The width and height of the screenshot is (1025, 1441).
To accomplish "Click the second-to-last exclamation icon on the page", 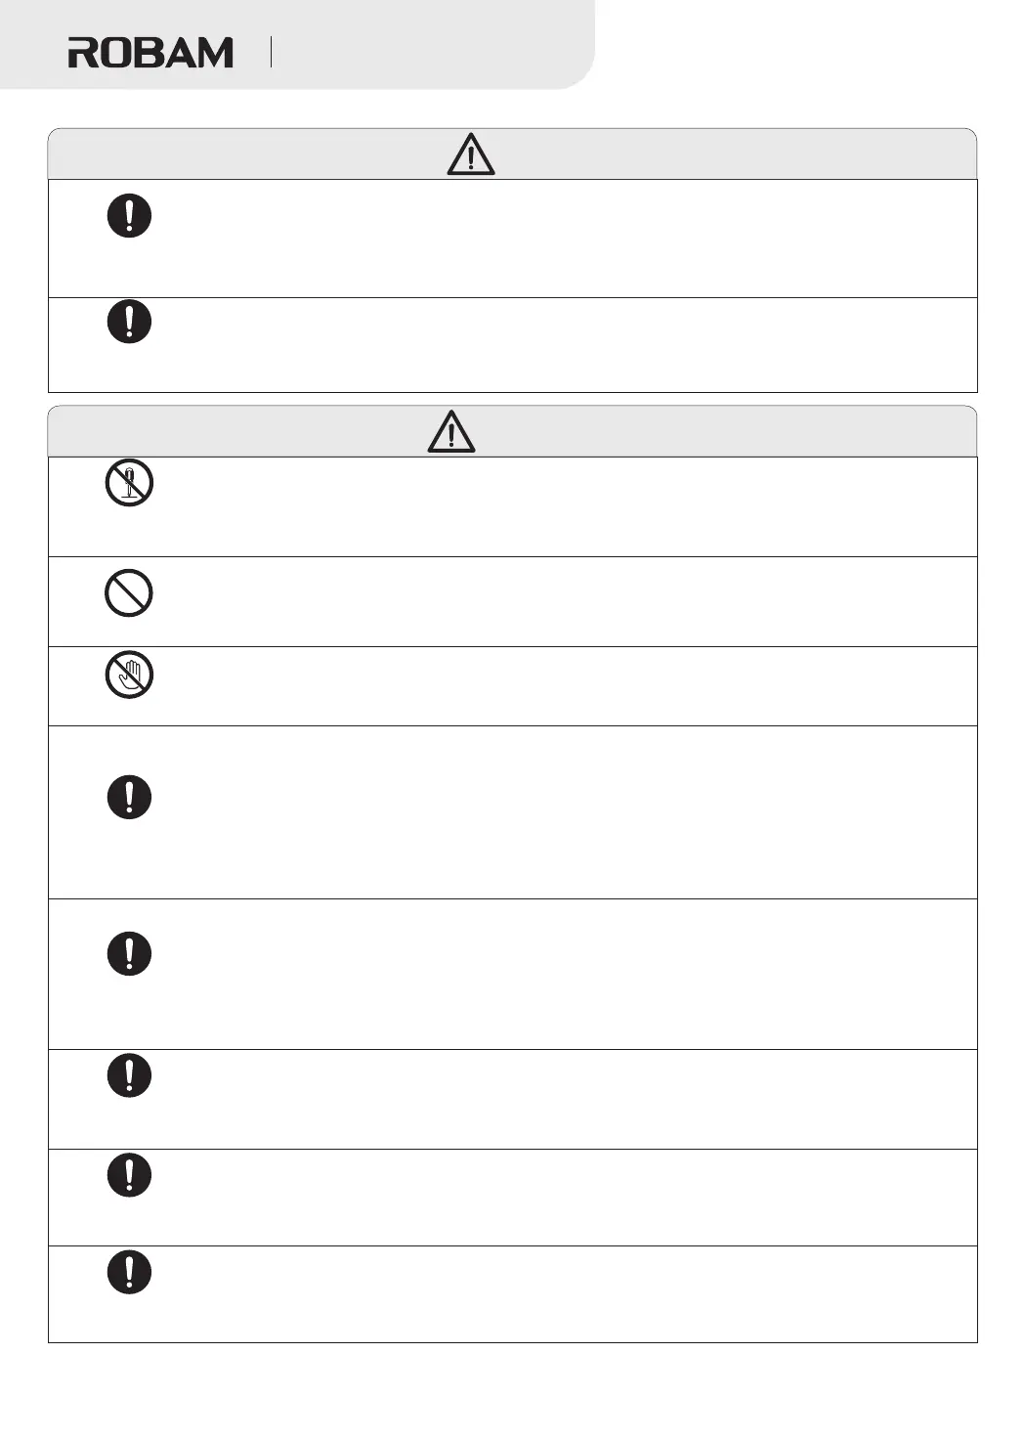I will point(129,1175).
